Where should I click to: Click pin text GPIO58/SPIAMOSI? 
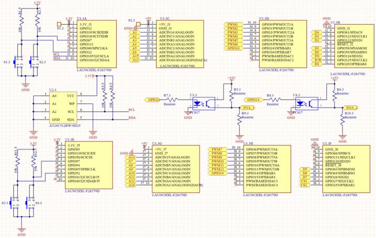coord(352,48)
